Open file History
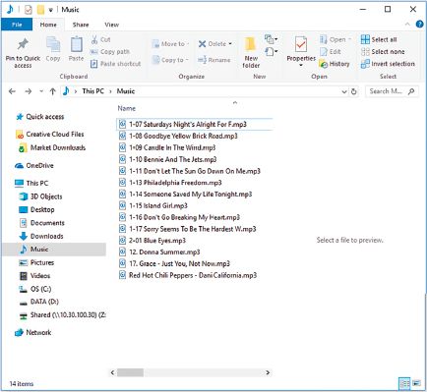 335,64
